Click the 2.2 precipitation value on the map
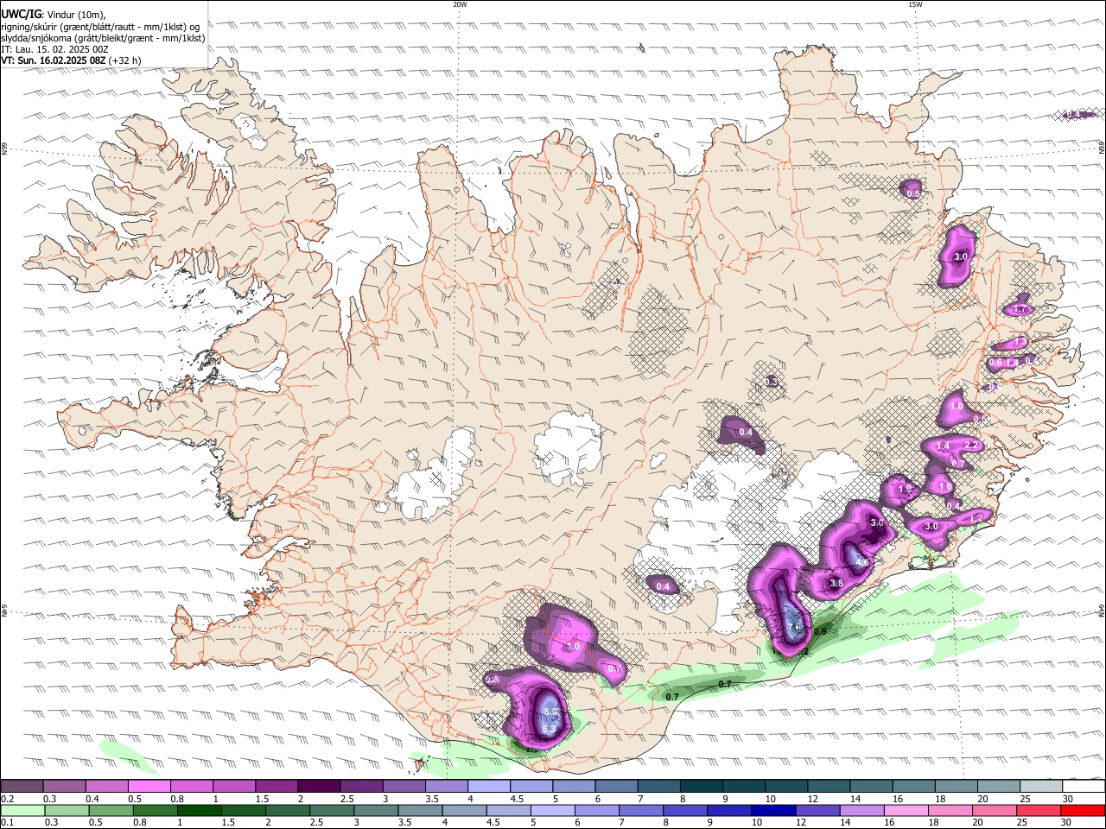Image resolution: width=1106 pixels, height=829 pixels. (x=971, y=445)
